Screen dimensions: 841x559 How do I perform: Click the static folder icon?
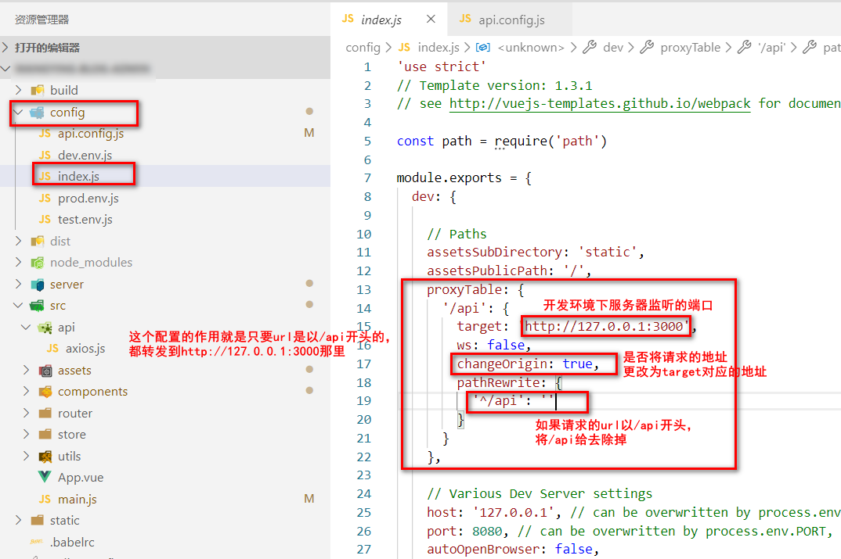pos(37,521)
